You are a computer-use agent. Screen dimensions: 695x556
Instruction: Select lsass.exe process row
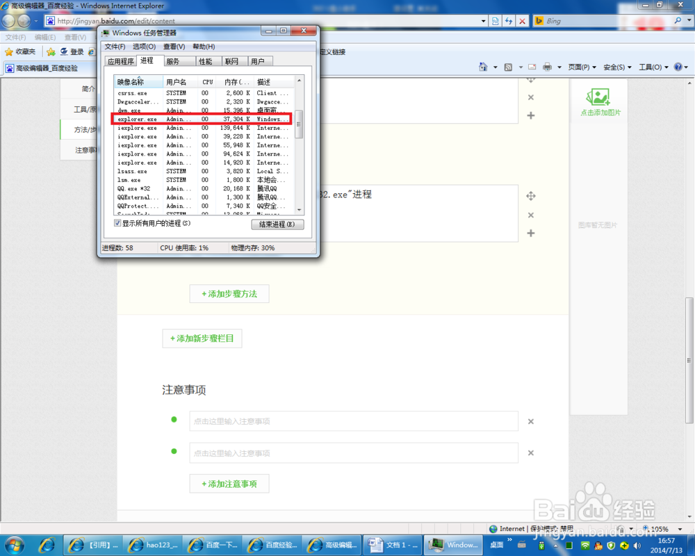(x=204, y=171)
